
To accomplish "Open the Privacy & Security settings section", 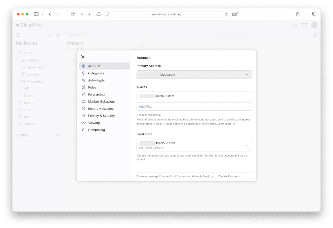I will (x=104, y=116).
